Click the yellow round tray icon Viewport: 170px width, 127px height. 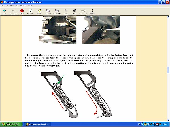pyautogui.click(x=146, y=124)
